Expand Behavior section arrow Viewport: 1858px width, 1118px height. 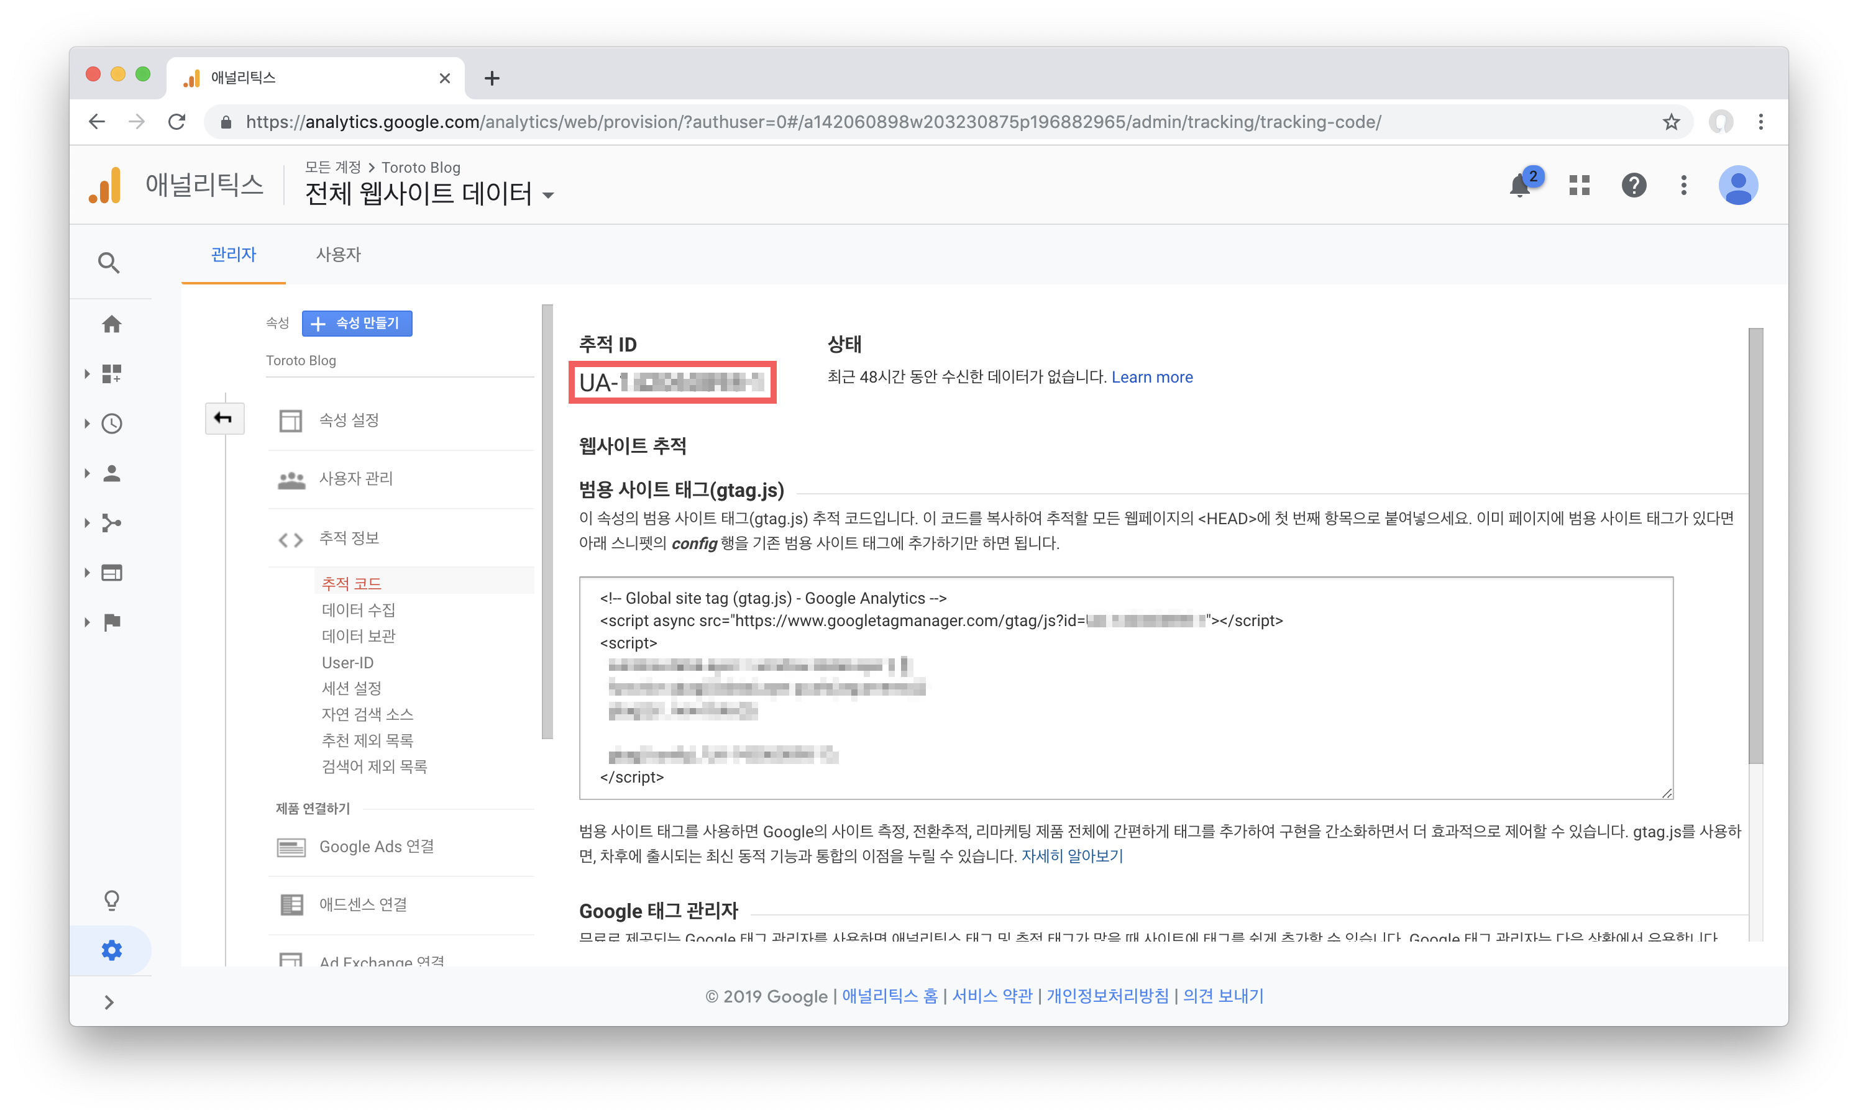[86, 573]
